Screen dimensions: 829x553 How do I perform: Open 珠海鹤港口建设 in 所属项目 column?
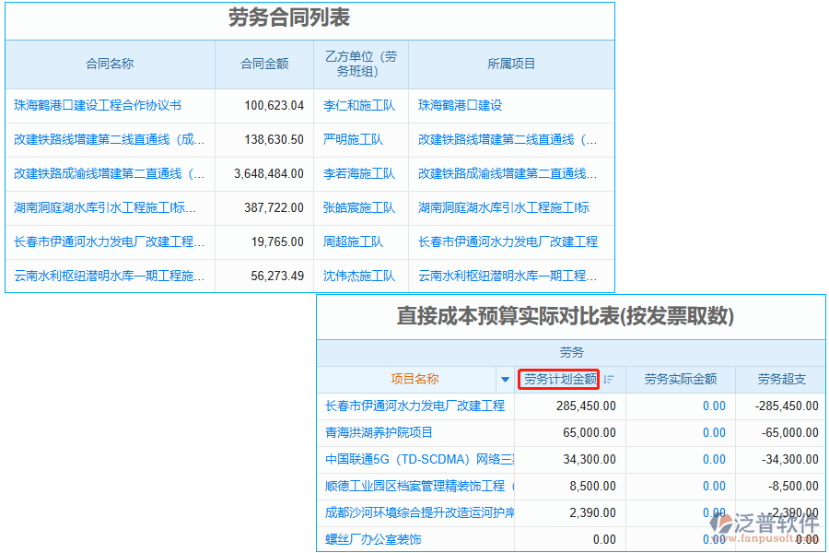[x=460, y=106]
